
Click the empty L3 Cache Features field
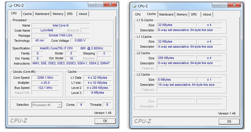pos(190,90)
